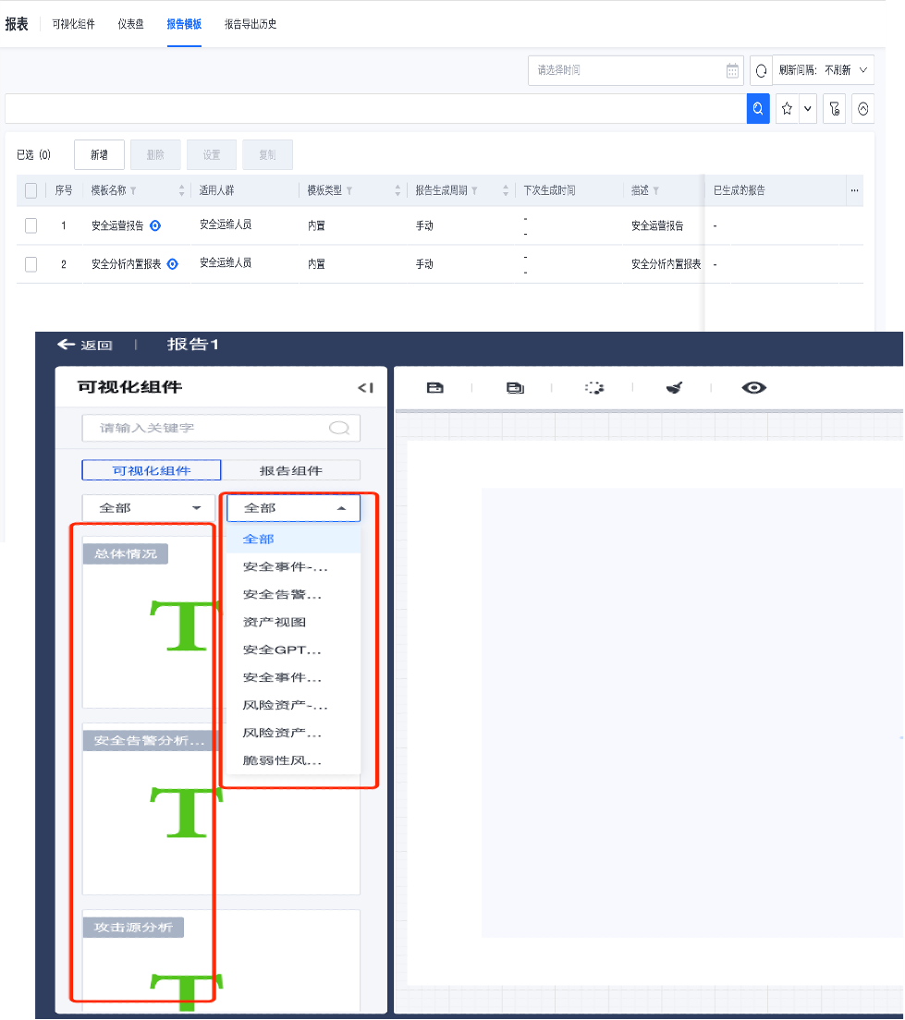Click the blue icon beside 安全分析内置报表 name
Image resolution: width=905 pixels, height=1020 pixels.
[173, 264]
